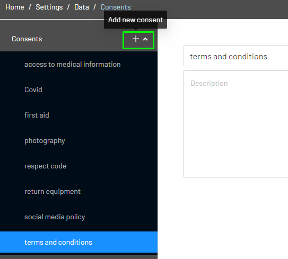Click the empty white area below the Description box
This screenshot has width=288, height=259.
pos(223,218)
